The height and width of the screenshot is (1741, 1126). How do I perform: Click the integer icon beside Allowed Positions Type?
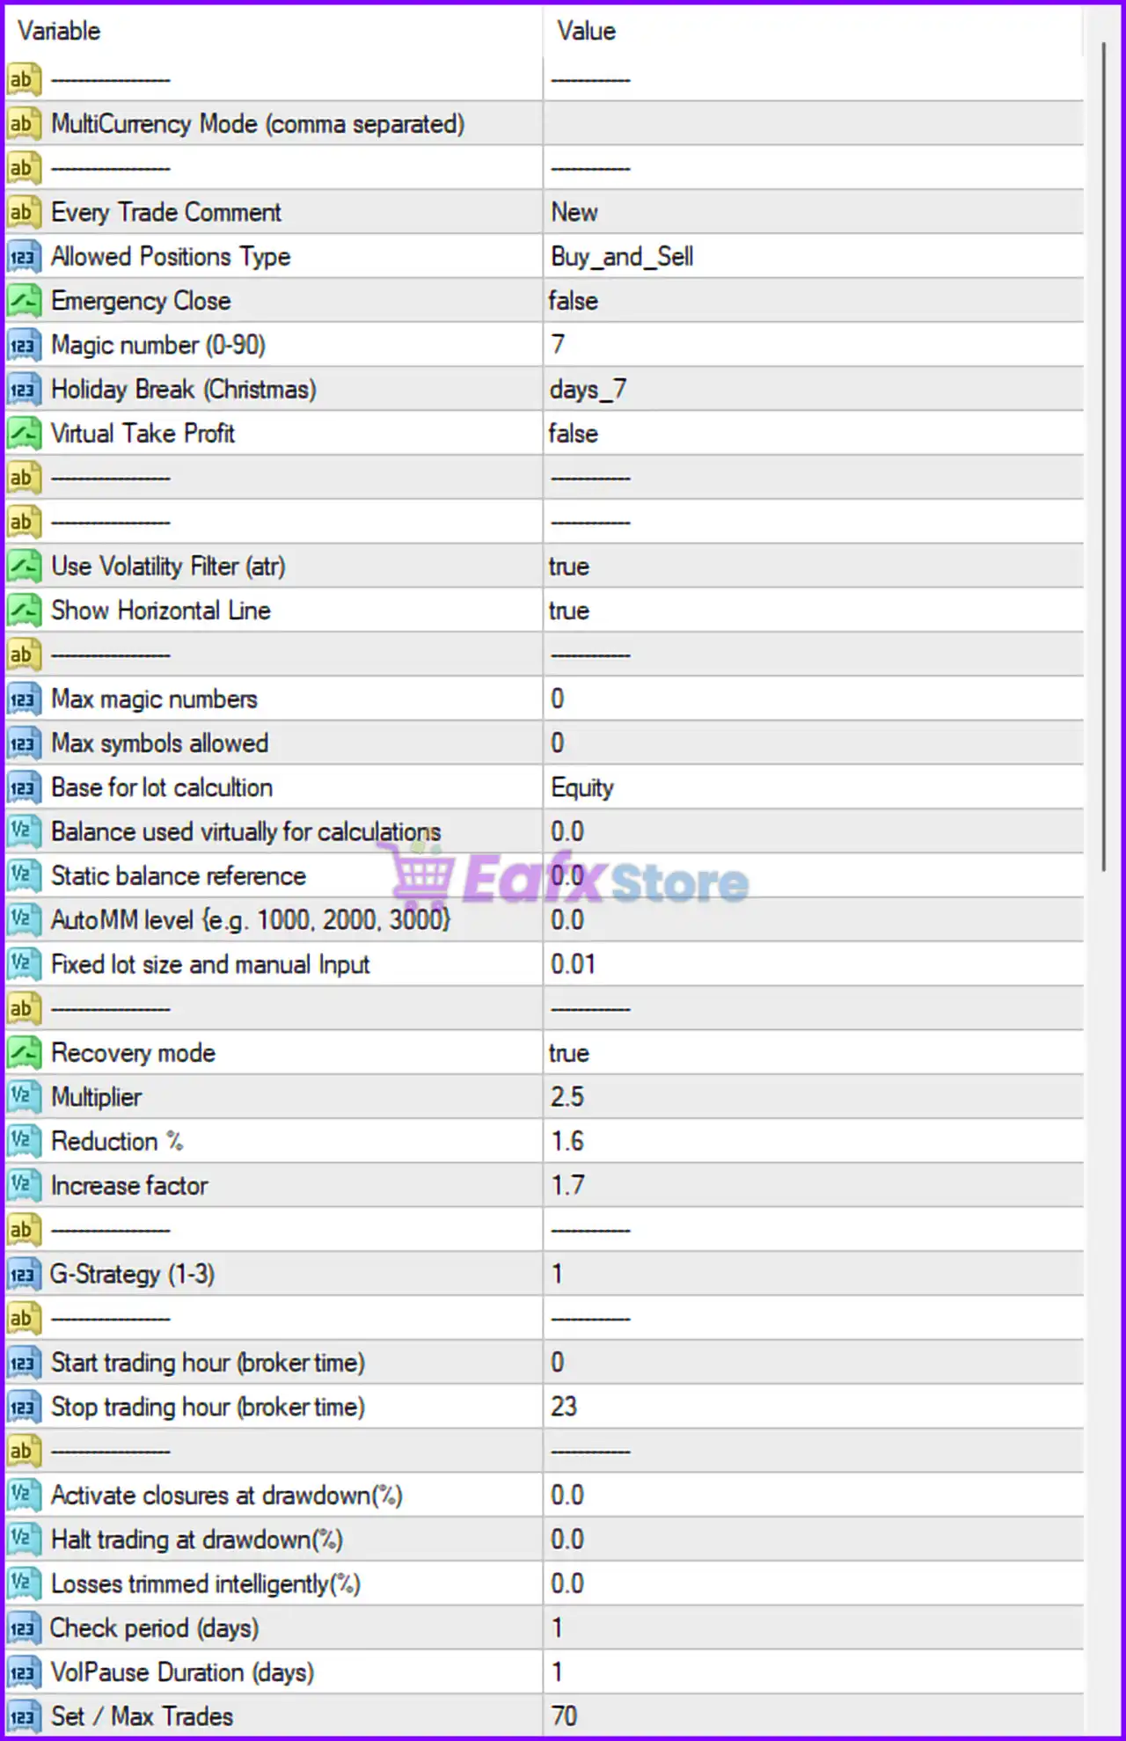pos(24,257)
